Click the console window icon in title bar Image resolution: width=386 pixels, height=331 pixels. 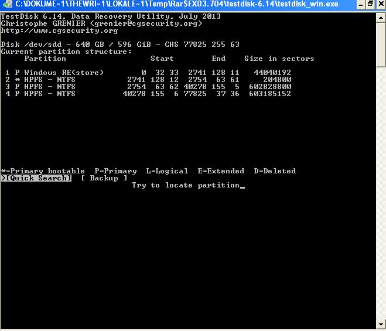pyautogui.click(x=8, y=4)
